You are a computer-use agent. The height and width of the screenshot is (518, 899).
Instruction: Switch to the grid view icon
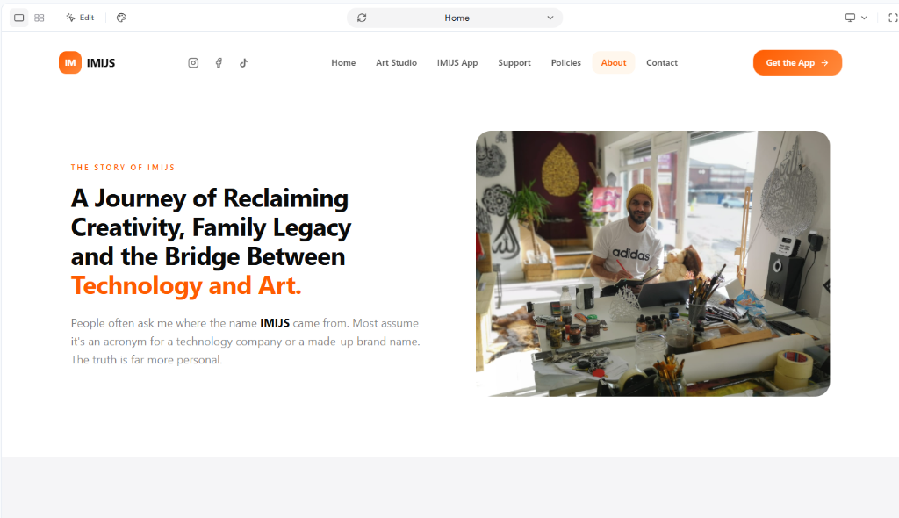tap(39, 18)
